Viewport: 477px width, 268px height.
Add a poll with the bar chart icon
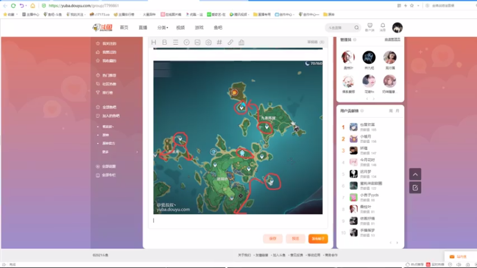pyautogui.click(x=241, y=42)
